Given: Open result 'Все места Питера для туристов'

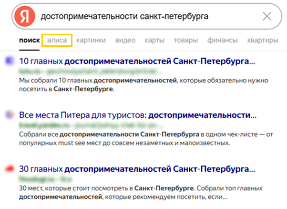Looking at the screenshot, I should click(x=138, y=115).
